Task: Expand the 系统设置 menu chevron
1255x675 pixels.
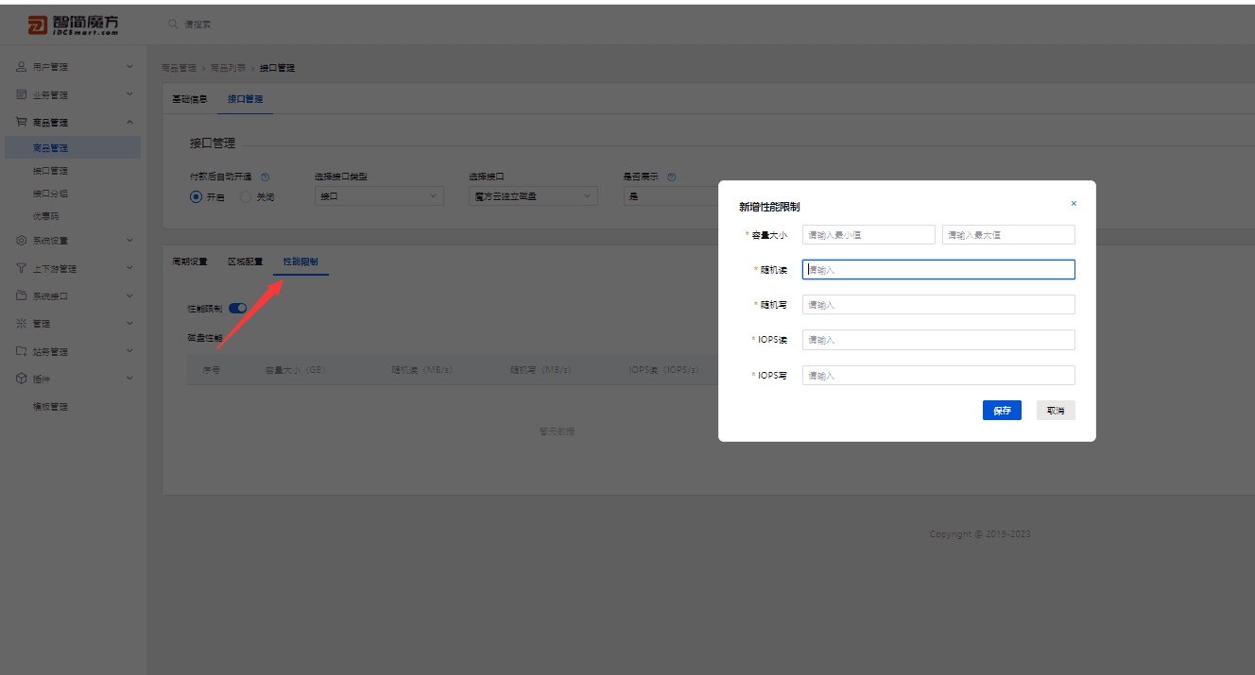Action: pyautogui.click(x=129, y=241)
